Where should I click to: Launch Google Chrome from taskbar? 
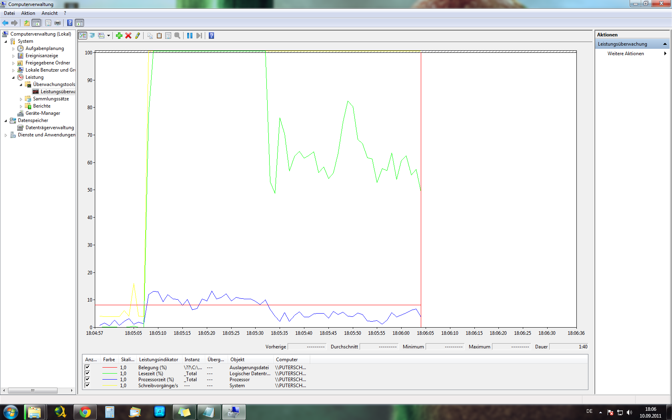85,412
